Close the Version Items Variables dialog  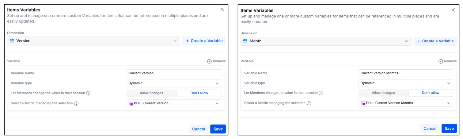click(x=222, y=10)
